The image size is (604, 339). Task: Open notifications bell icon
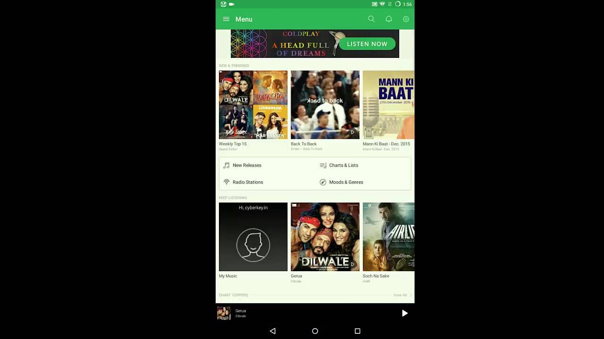pyautogui.click(x=389, y=19)
